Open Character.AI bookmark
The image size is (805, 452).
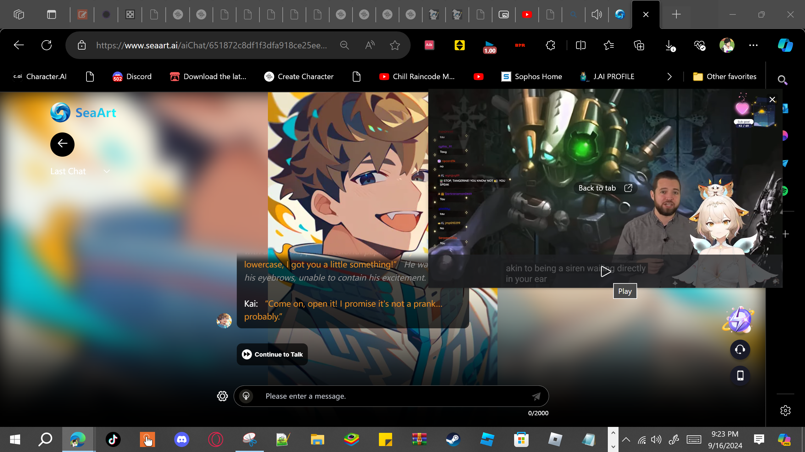(40, 77)
